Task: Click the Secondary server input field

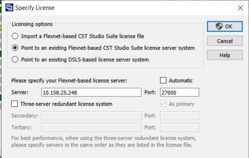Action: [x=91, y=116]
